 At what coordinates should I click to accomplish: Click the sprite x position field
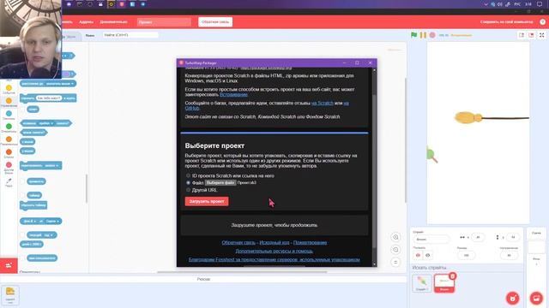(x=478, y=237)
